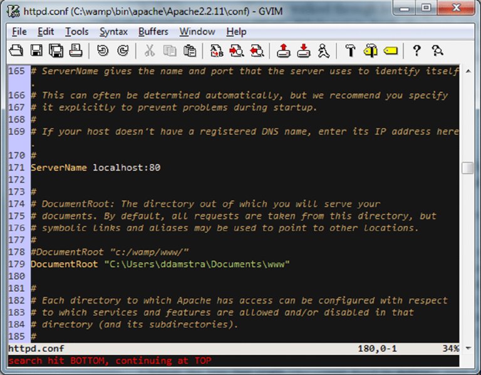The image size is (481, 375).
Task: Click line number 180 in the gutter
Action: pos(16,276)
